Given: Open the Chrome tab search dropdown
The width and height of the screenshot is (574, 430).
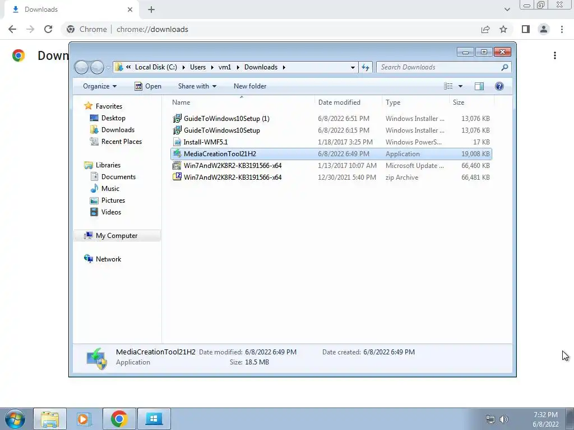Looking at the screenshot, I should 507,10.
